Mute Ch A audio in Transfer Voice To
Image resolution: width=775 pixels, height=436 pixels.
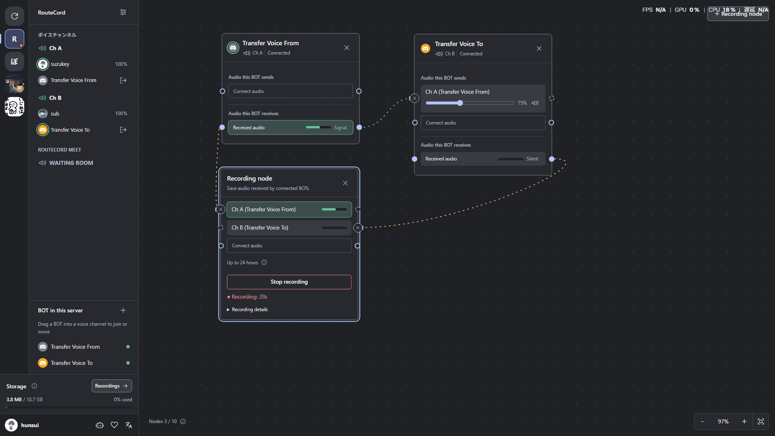click(535, 103)
